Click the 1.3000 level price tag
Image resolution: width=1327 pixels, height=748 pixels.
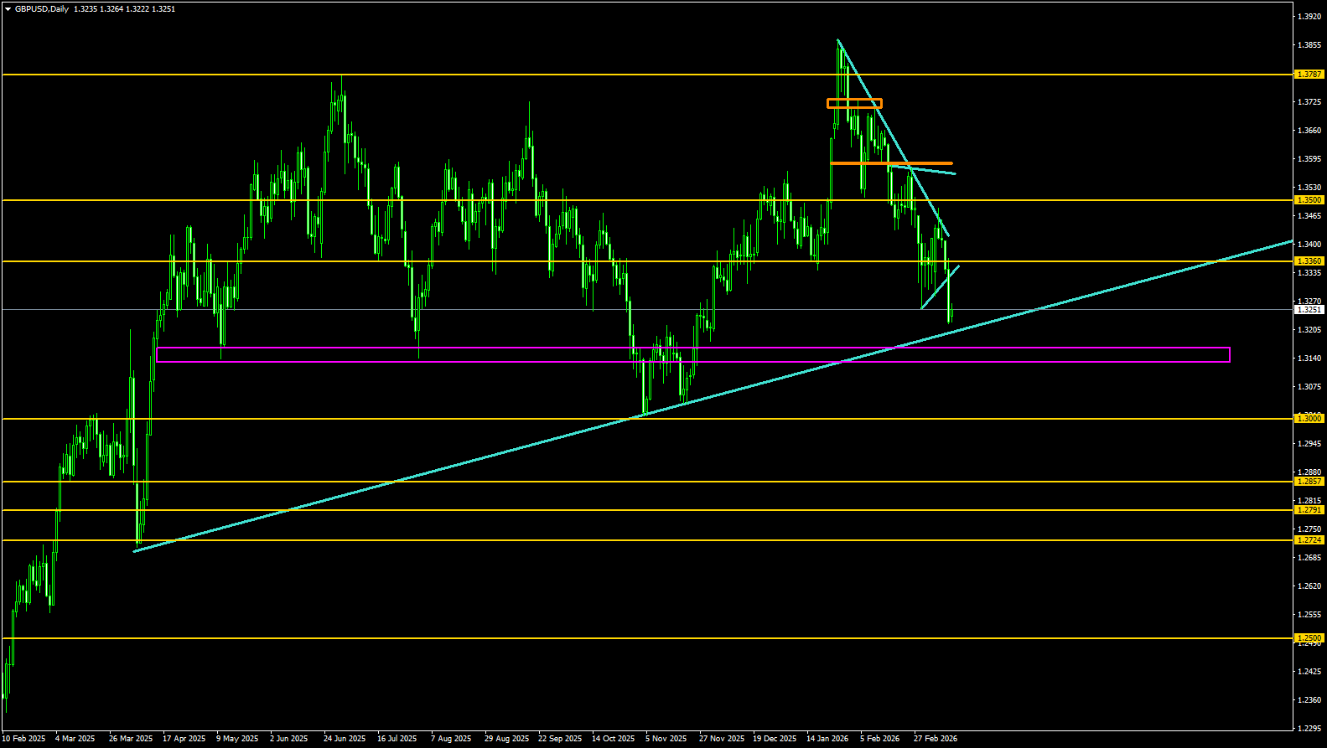pos(1309,419)
